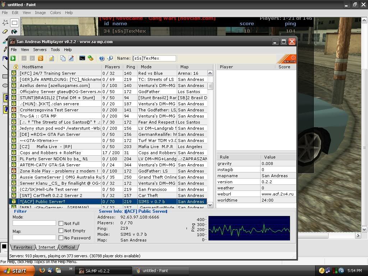Image resolution: width=368 pixels, height=276 pixels.
Task: Click server list scroll down arrow
Action: 210,205
